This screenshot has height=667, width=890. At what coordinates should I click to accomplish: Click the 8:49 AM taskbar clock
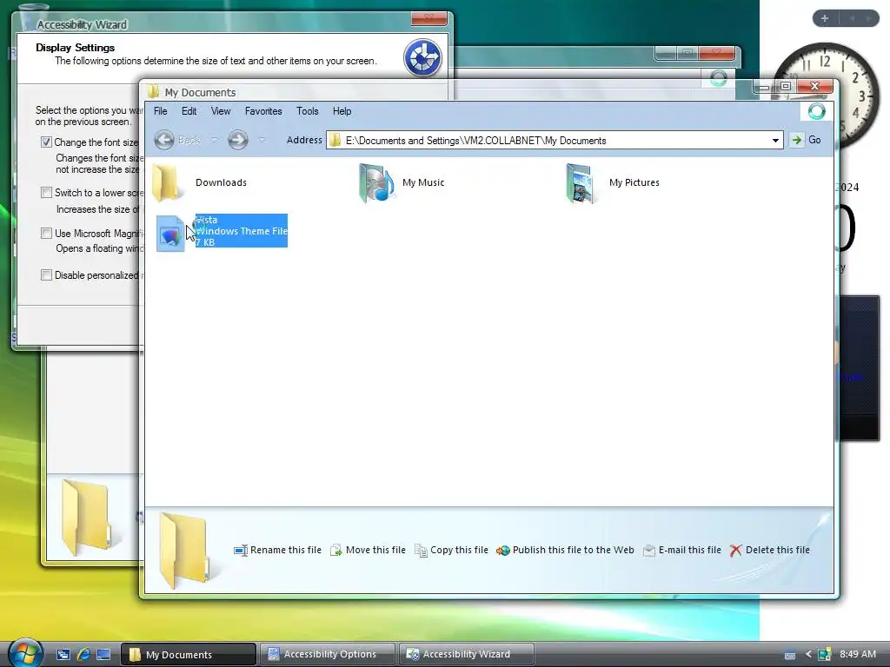coord(858,654)
